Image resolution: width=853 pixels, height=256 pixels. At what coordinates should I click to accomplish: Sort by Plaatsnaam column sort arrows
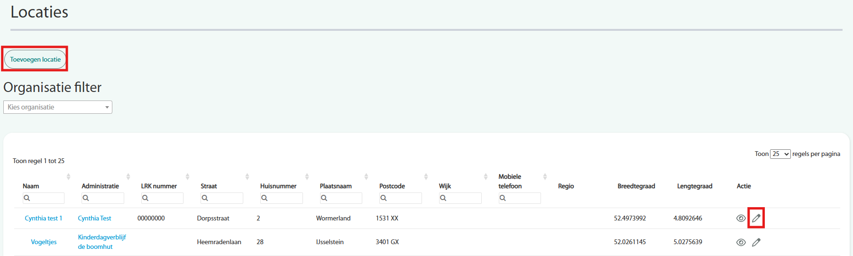(x=366, y=176)
